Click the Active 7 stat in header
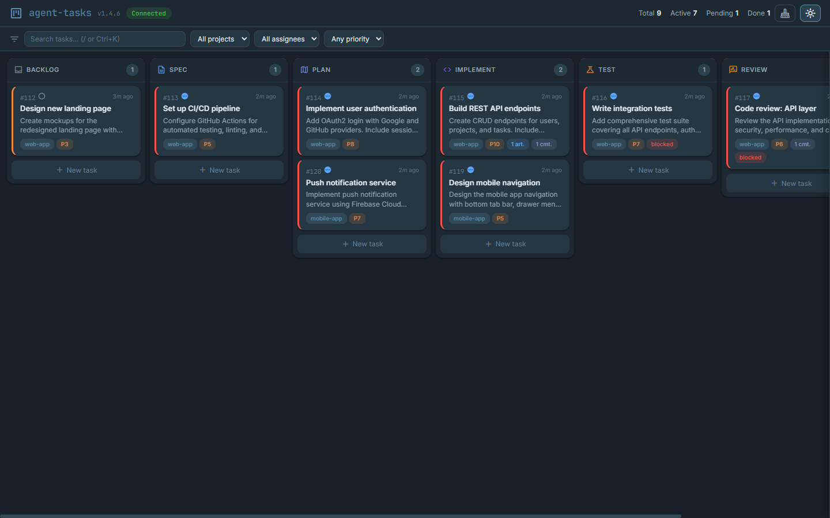 pyautogui.click(x=684, y=13)
